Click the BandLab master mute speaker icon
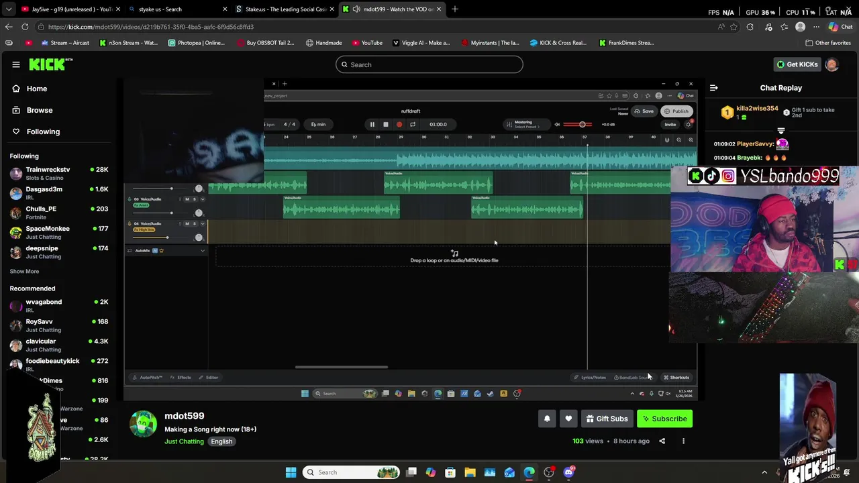The image size is (859, 483). click(x=557, y=124)
